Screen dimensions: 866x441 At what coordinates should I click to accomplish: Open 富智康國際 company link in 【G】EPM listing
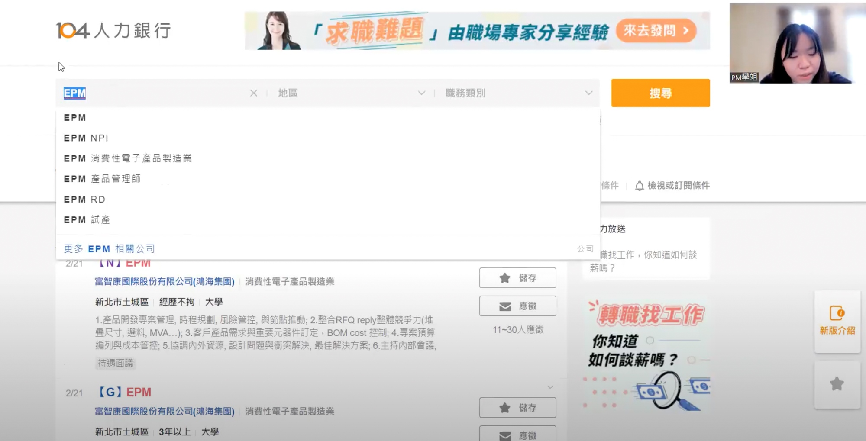click(x=165, y=412)
